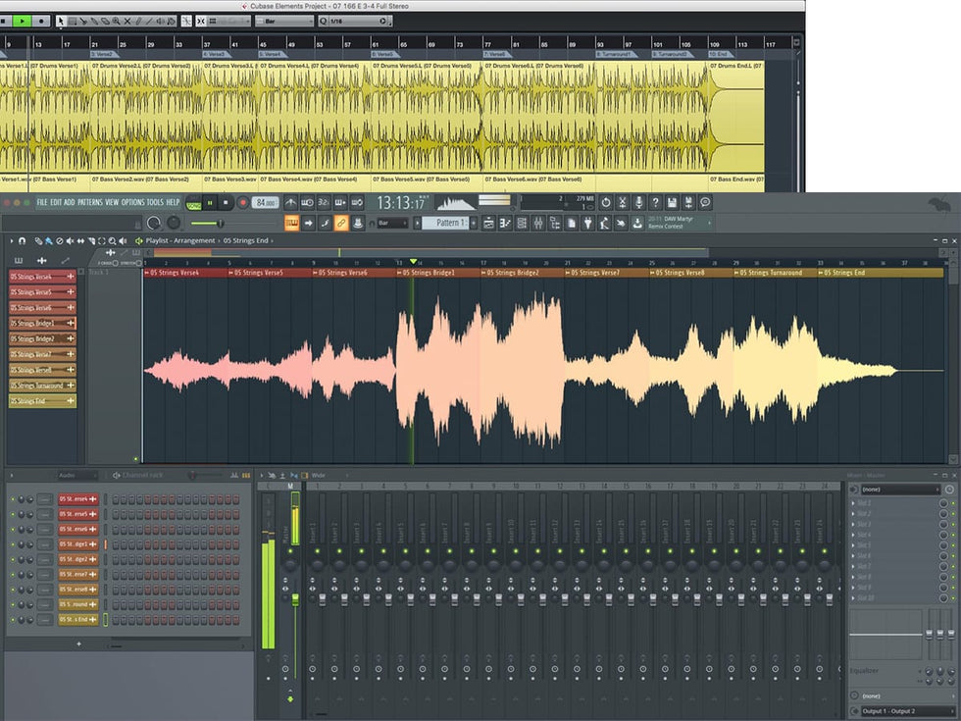Viewport: 961px width, 721px height.
Task: Click the FL Studio stop button
Action: (x=225, y=202)
